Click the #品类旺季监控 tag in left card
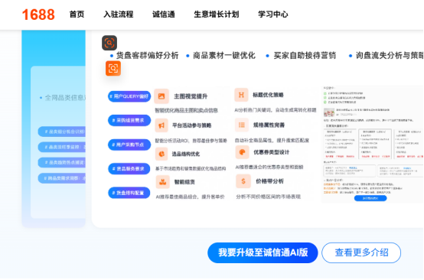The height and width of the screenshot is (280, 424). [x=62, y=147]
